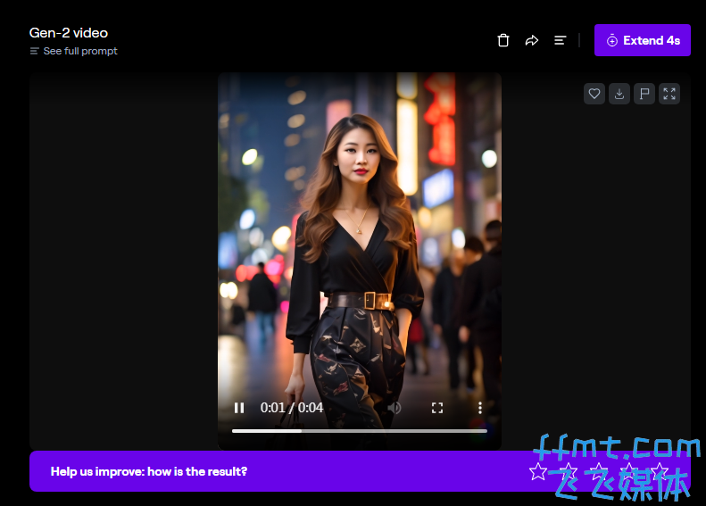Mute the video using the speaker icon

pos(395,408)
